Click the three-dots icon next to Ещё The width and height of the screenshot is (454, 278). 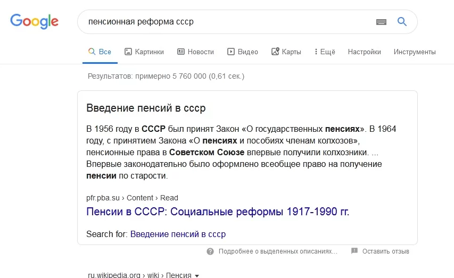[316, 52]
